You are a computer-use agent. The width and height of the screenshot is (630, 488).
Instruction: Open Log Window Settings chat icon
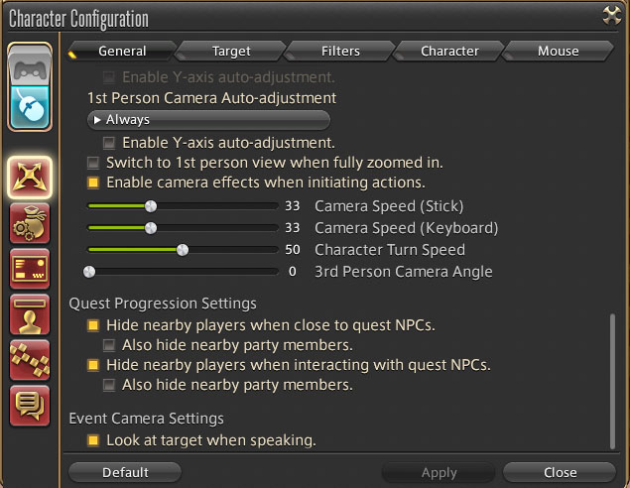click(30, 404)
